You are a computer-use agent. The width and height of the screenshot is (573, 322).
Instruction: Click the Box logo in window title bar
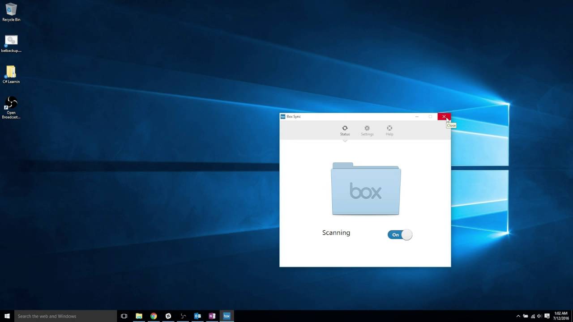click(283, 117)
